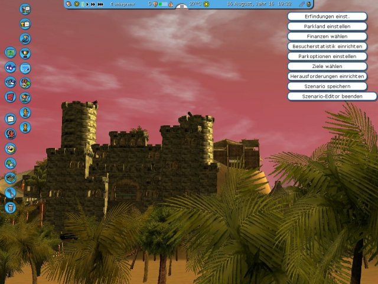Select the trash can delete tool

[11, 208]
